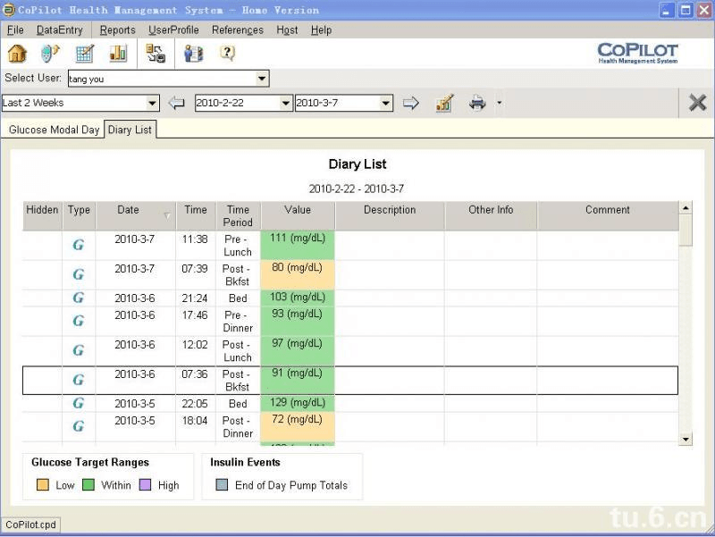Open the end date 2010-3-7 dropdown
Screen dimensions: 715x537
tap(386, 103)
